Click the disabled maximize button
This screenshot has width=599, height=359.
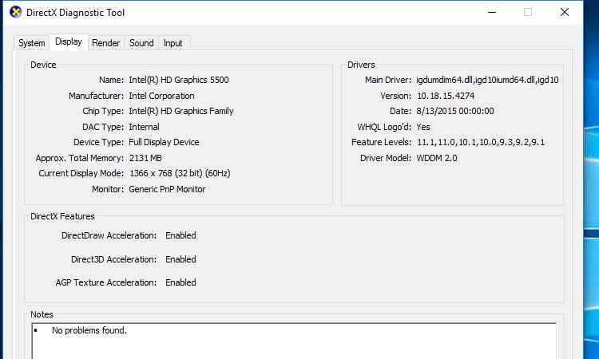[x=528, y=12]
